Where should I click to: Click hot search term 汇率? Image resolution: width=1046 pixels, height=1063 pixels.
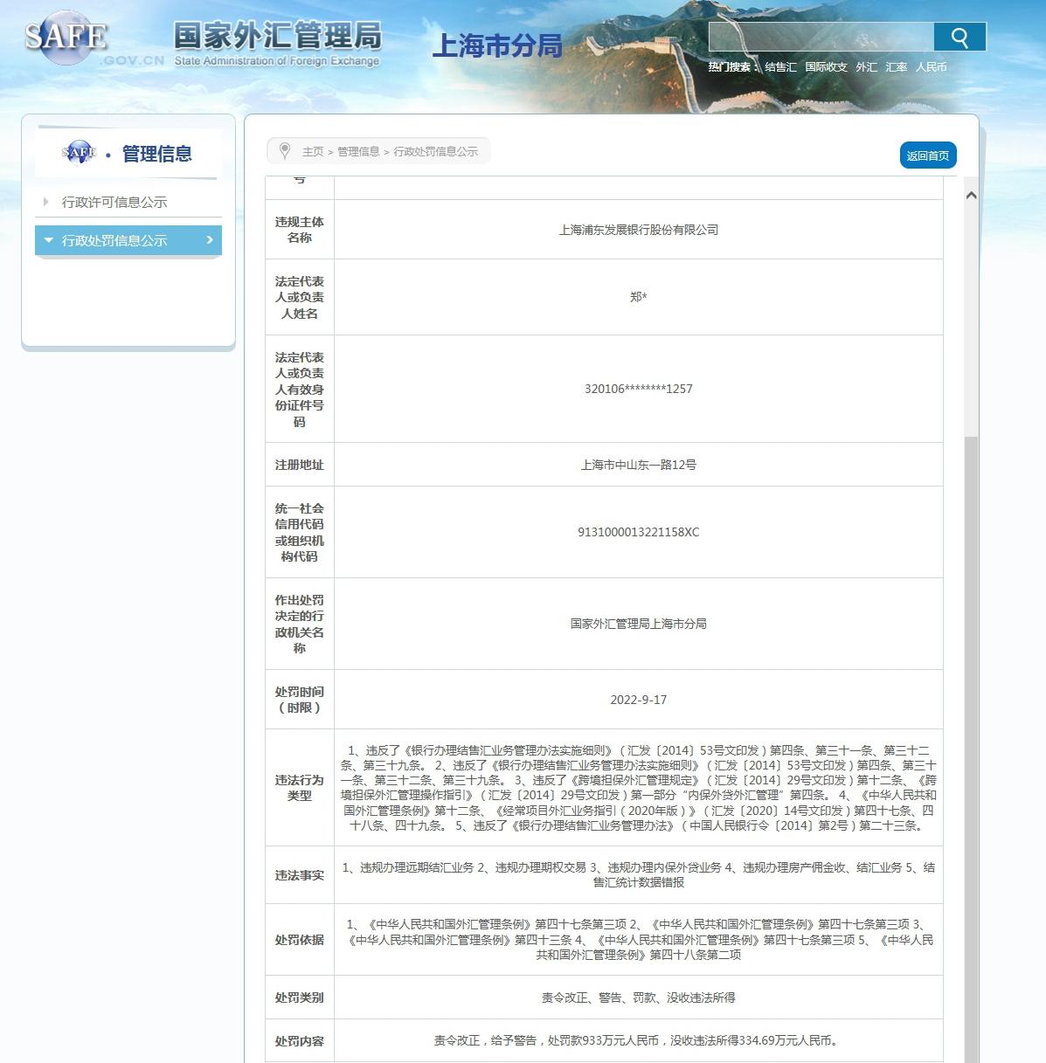pyautogui.click(x=896, y=67)
